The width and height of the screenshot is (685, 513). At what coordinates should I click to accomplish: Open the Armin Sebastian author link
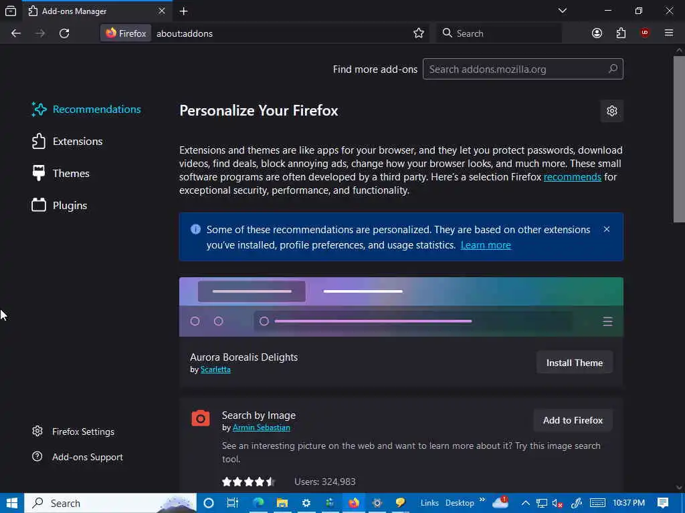[262, 427]
